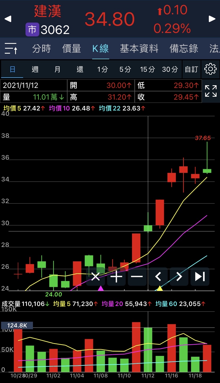The width and height of the screenshot is (220, 383).
Task: Move crosshair to previous candle
Action: pos(158,276)
